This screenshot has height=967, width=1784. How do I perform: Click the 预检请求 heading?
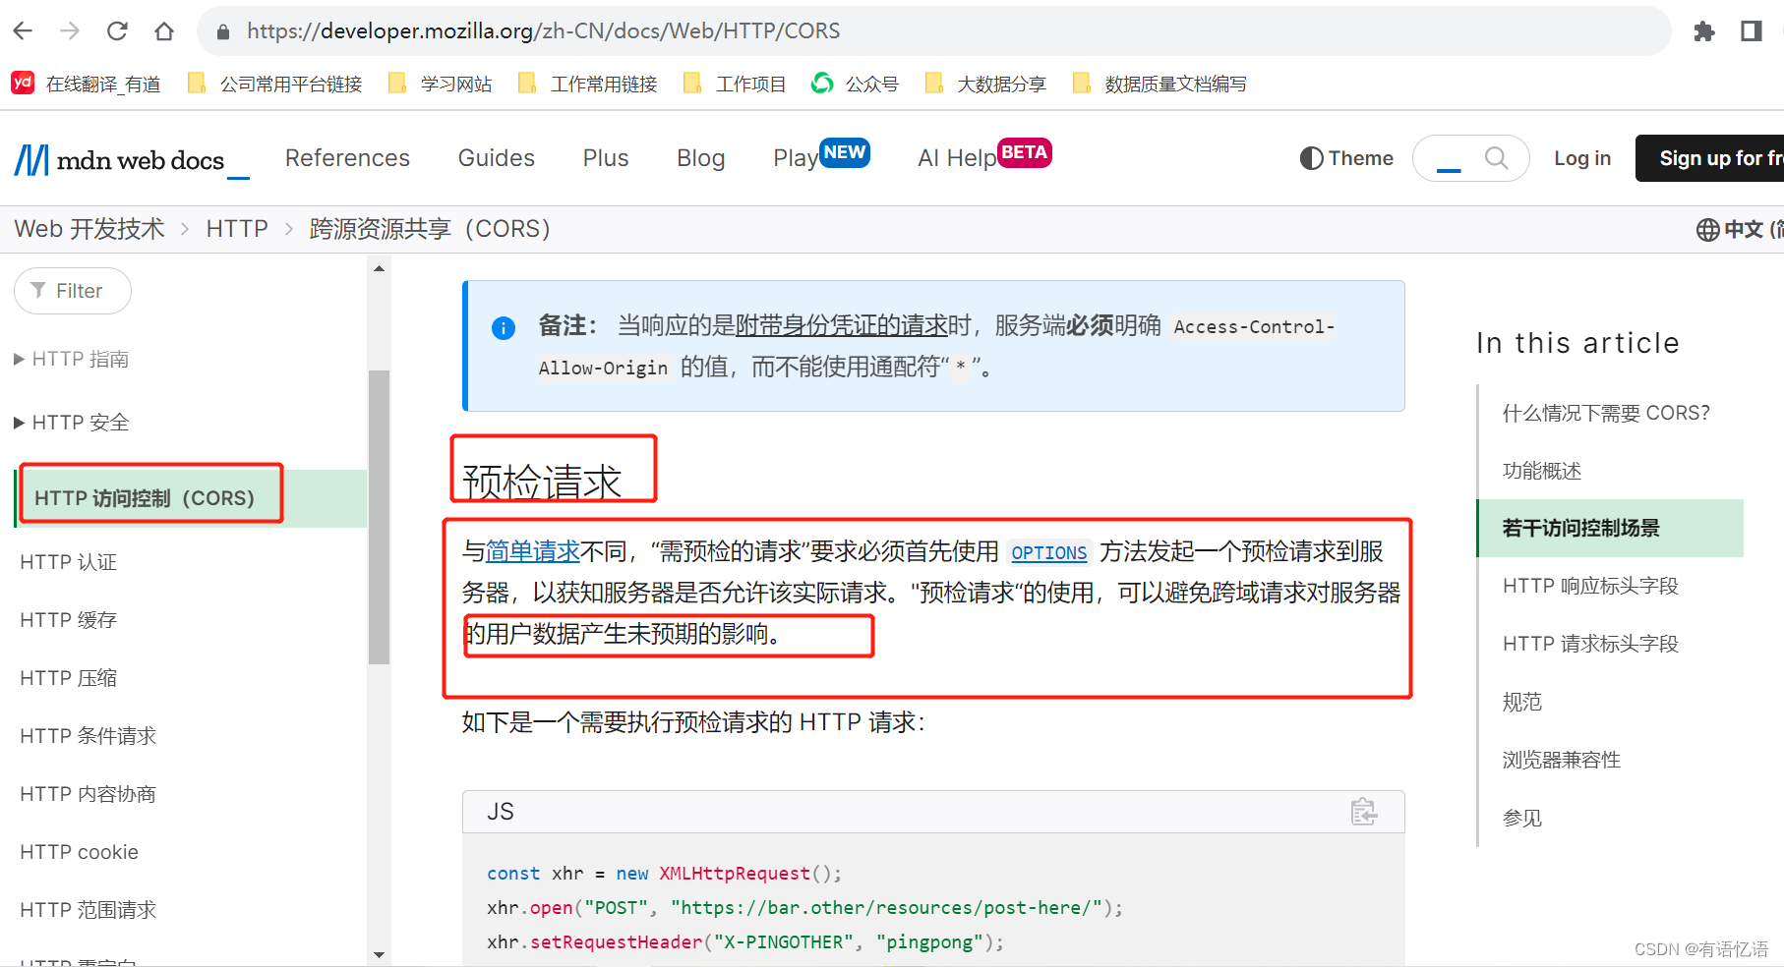tap(542, 483)
